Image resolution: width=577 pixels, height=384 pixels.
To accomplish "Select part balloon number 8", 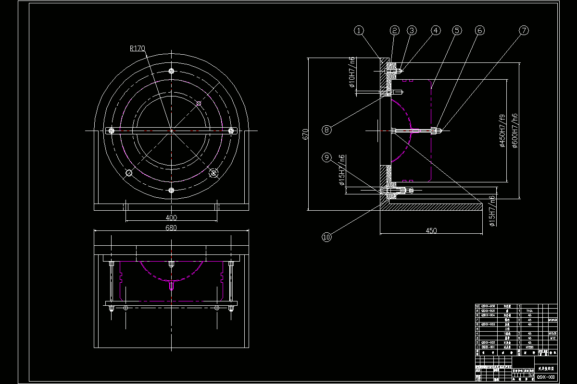I will [x=326, y=130].
